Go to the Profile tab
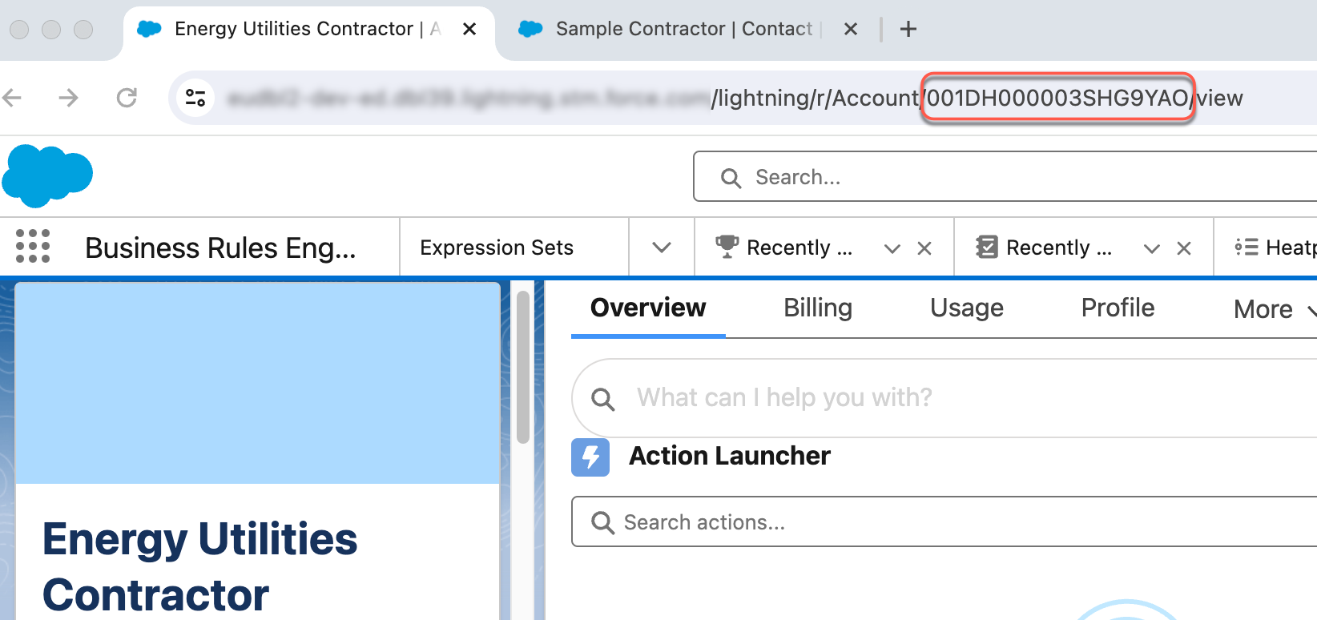 point(1118,308)
